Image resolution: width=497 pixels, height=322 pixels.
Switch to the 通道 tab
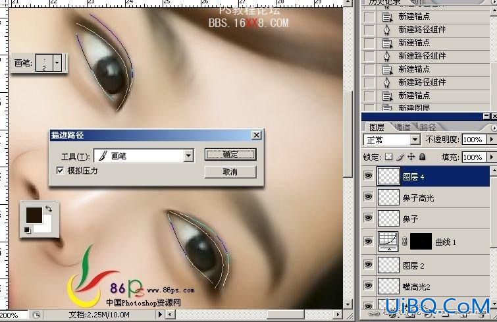(403, 127)
